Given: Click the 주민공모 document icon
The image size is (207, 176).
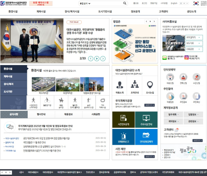Looking at the screenshot, I should [x=183, y=96].
